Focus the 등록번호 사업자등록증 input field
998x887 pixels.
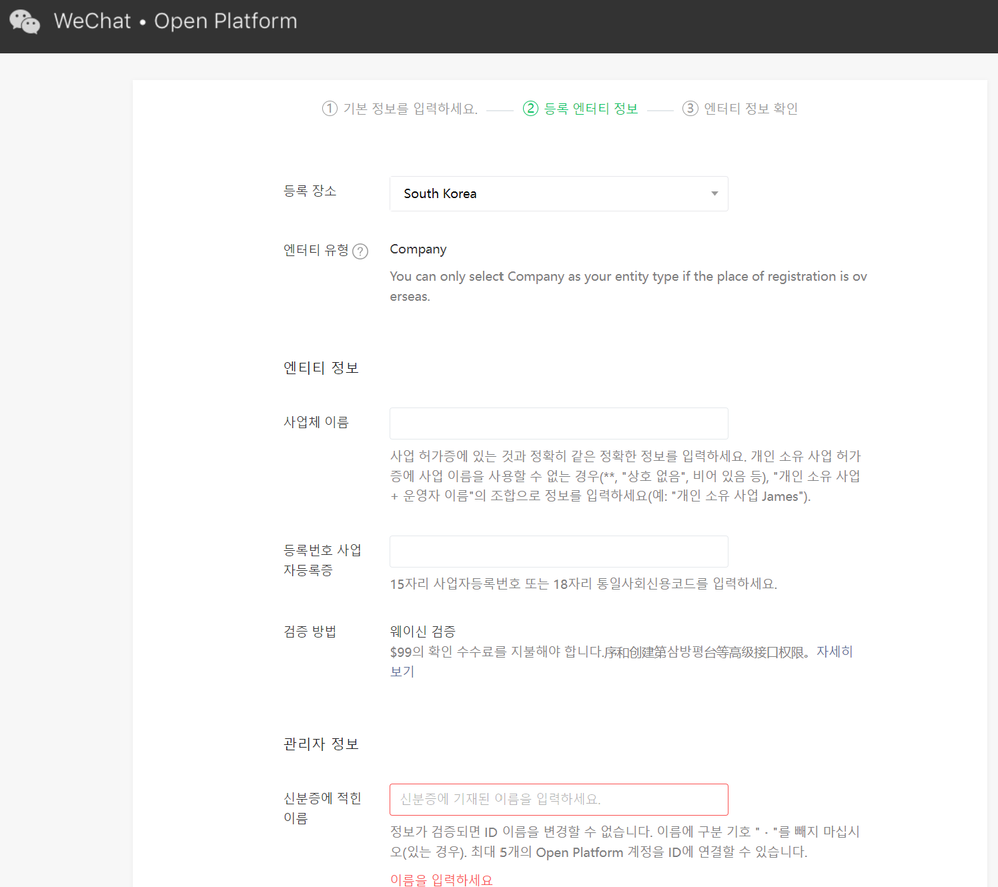pyautogui.click(x=558, y=552)
